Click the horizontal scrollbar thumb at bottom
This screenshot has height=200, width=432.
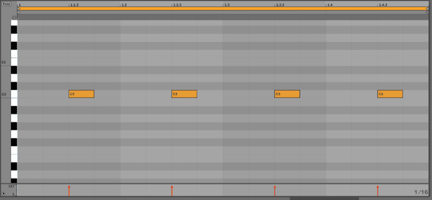325,198
